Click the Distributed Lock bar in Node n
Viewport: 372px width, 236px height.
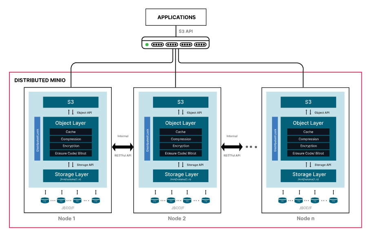275,139
